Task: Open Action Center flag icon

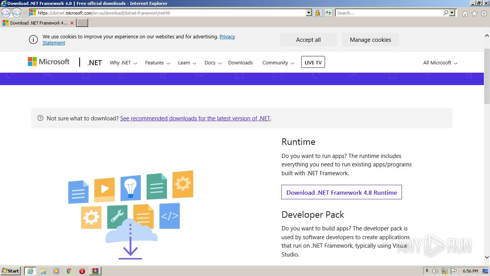Action: (453, 271)
